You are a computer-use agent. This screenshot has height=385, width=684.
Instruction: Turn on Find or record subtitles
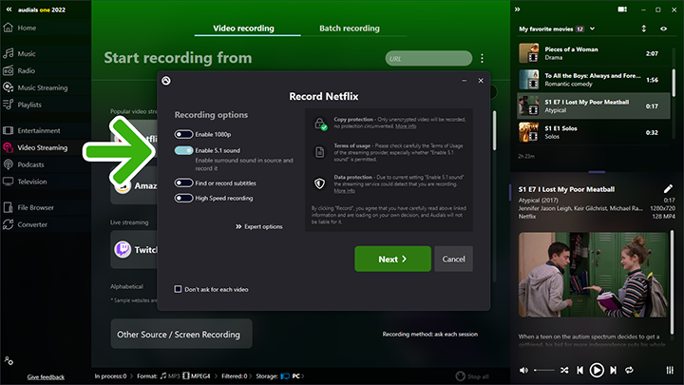tap(183, 183)
